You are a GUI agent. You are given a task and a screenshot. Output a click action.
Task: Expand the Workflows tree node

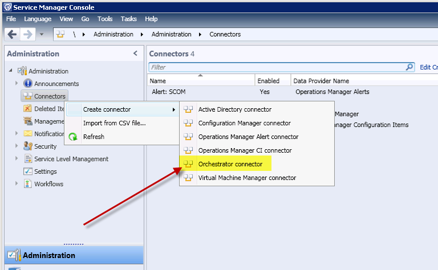[x=17, y=184]
